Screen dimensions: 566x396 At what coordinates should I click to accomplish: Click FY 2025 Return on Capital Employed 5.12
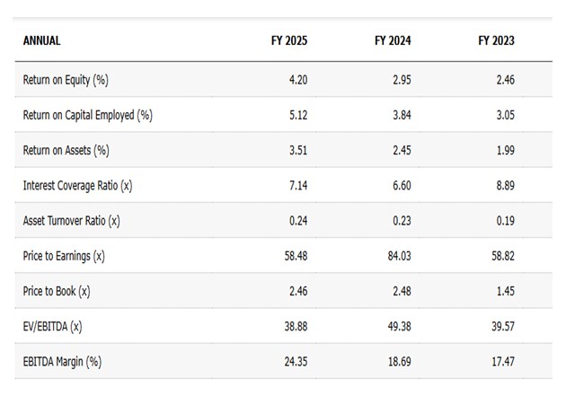pyautogui.click(x=296, y=115)
